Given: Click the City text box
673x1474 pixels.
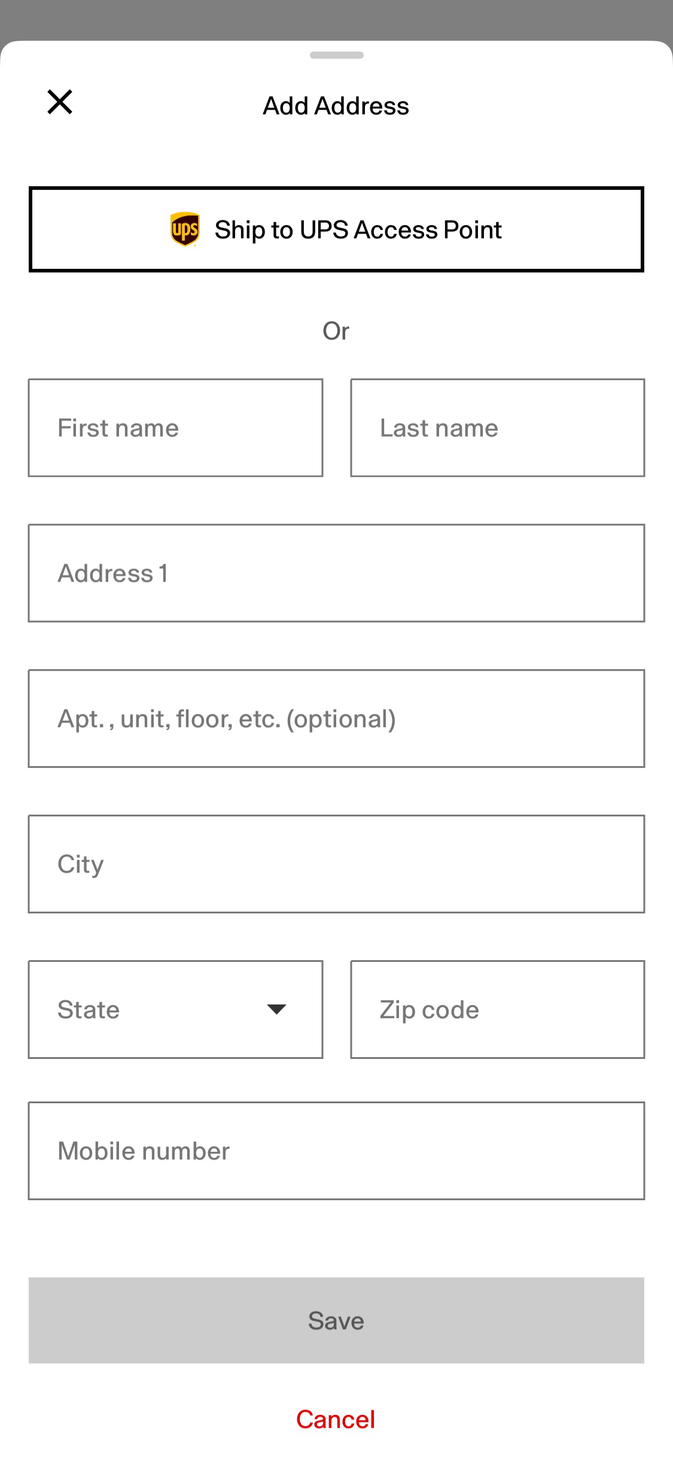Looking at the screenshot, I should tap(336, 863).
